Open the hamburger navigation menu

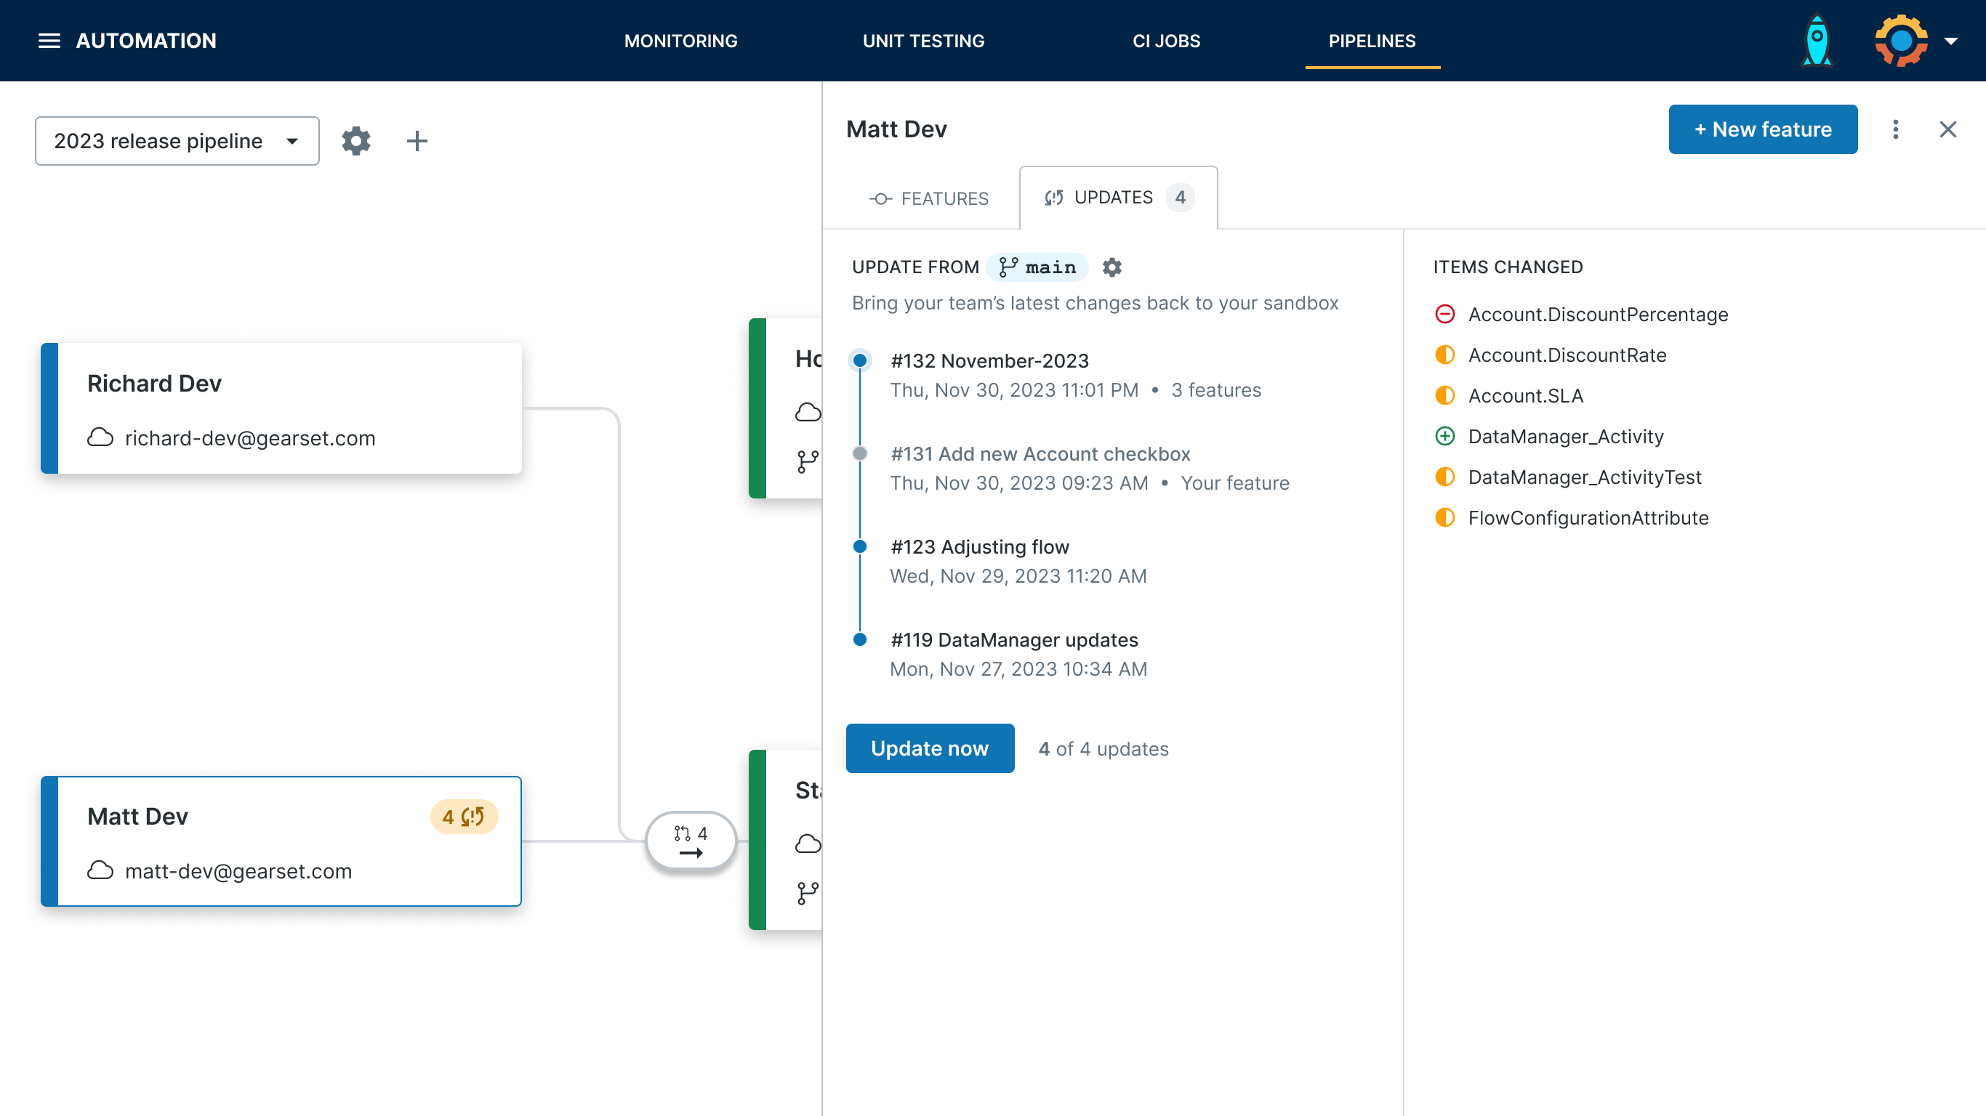[x=49, y=41]
